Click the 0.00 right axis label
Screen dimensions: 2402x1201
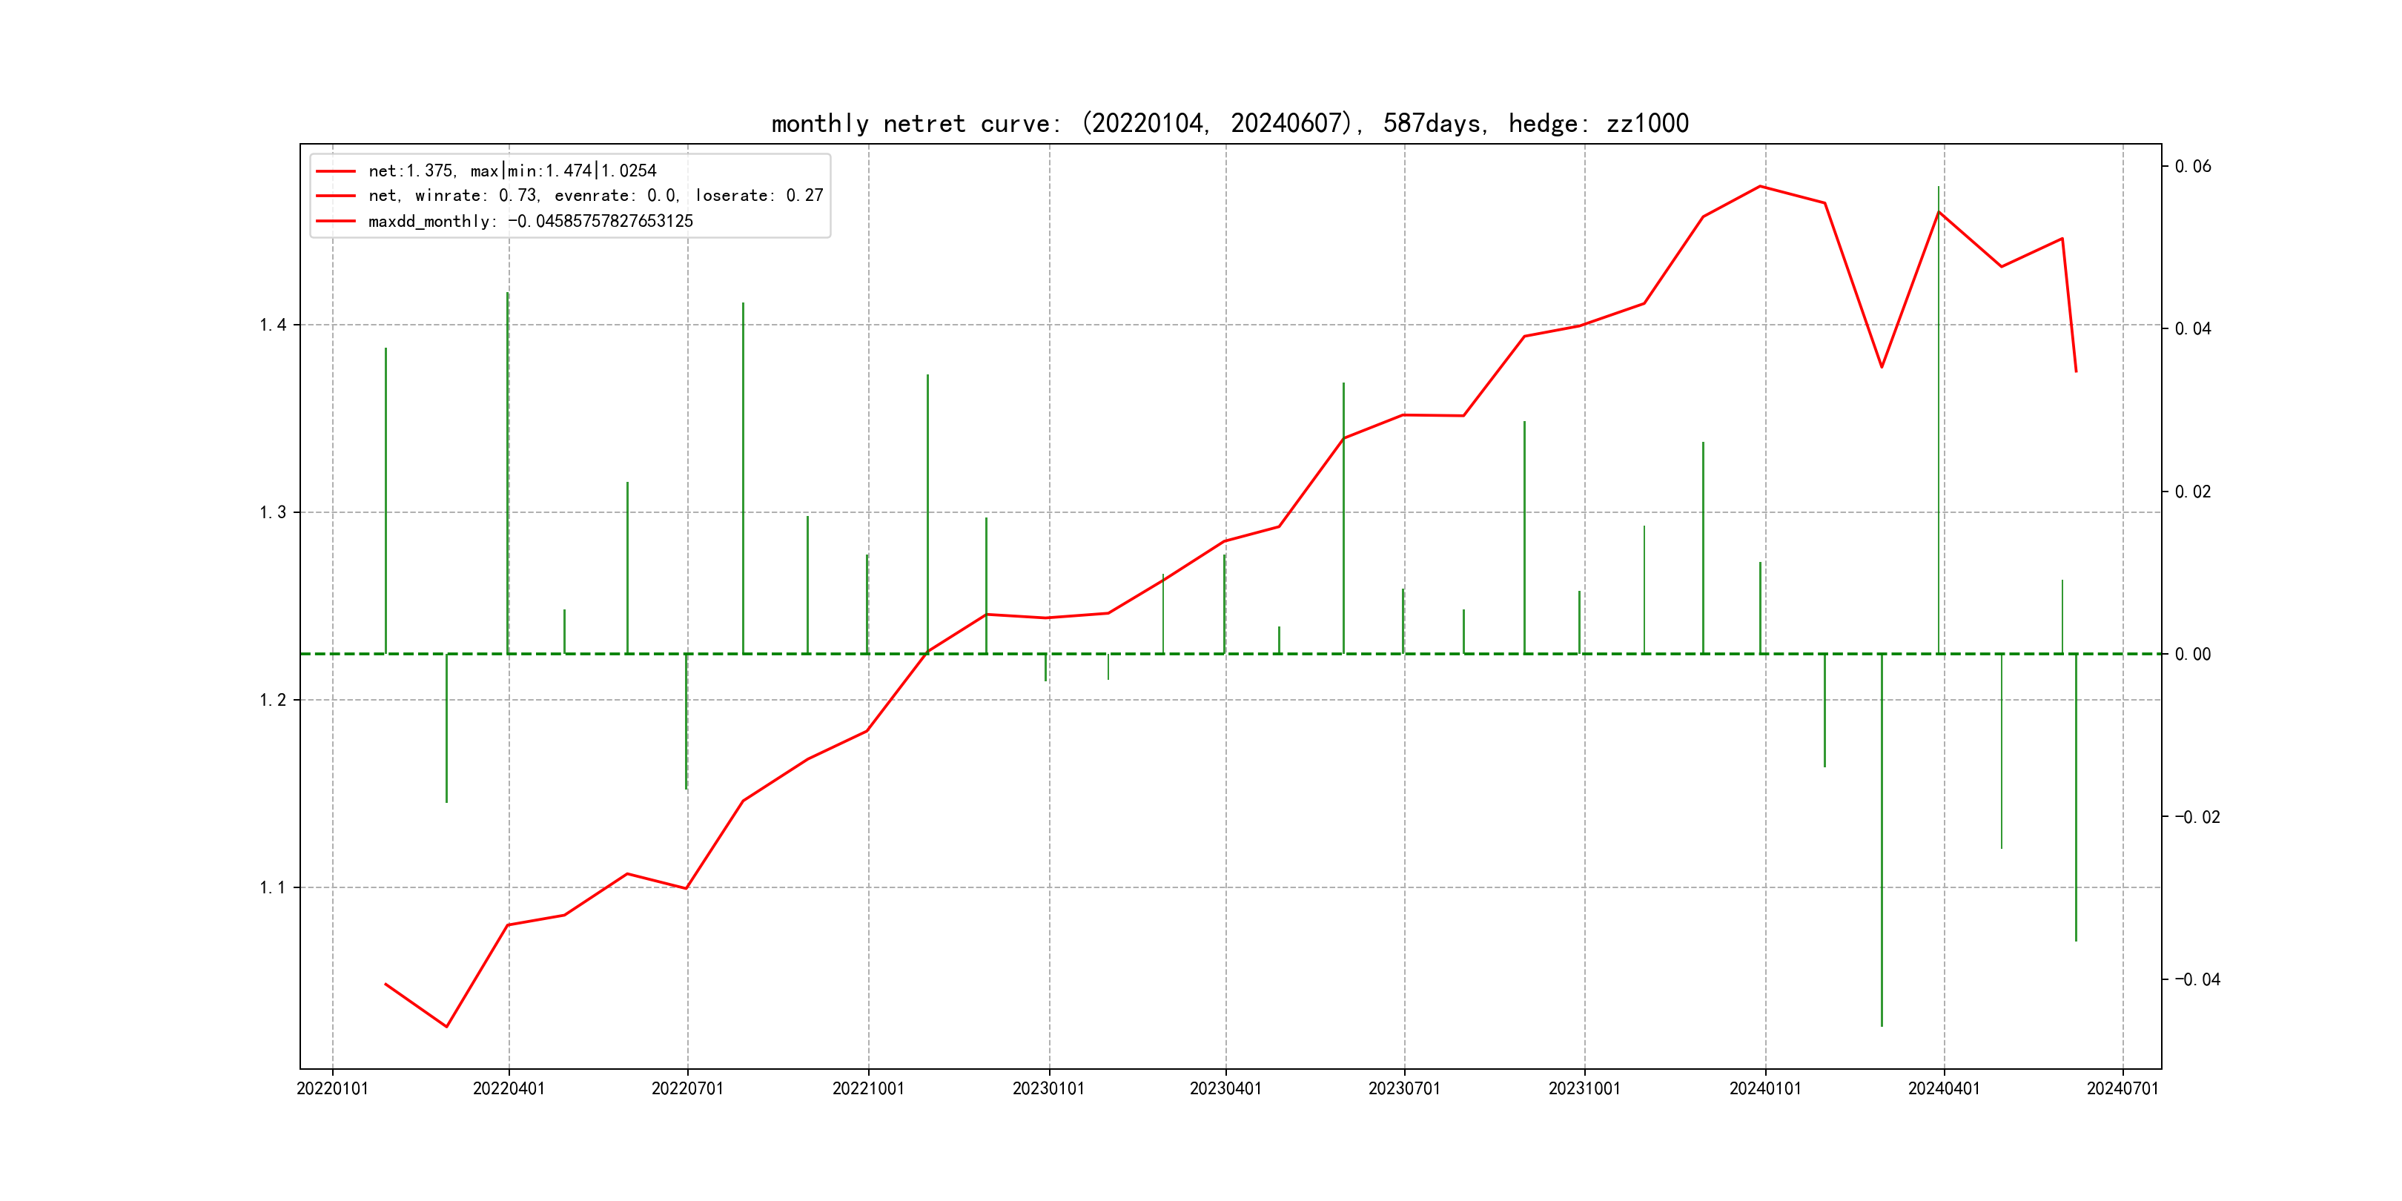click(2192, 655)
